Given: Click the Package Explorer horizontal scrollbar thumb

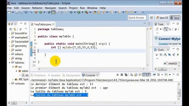Looking at the screenshot, I should tap(14, 103).
